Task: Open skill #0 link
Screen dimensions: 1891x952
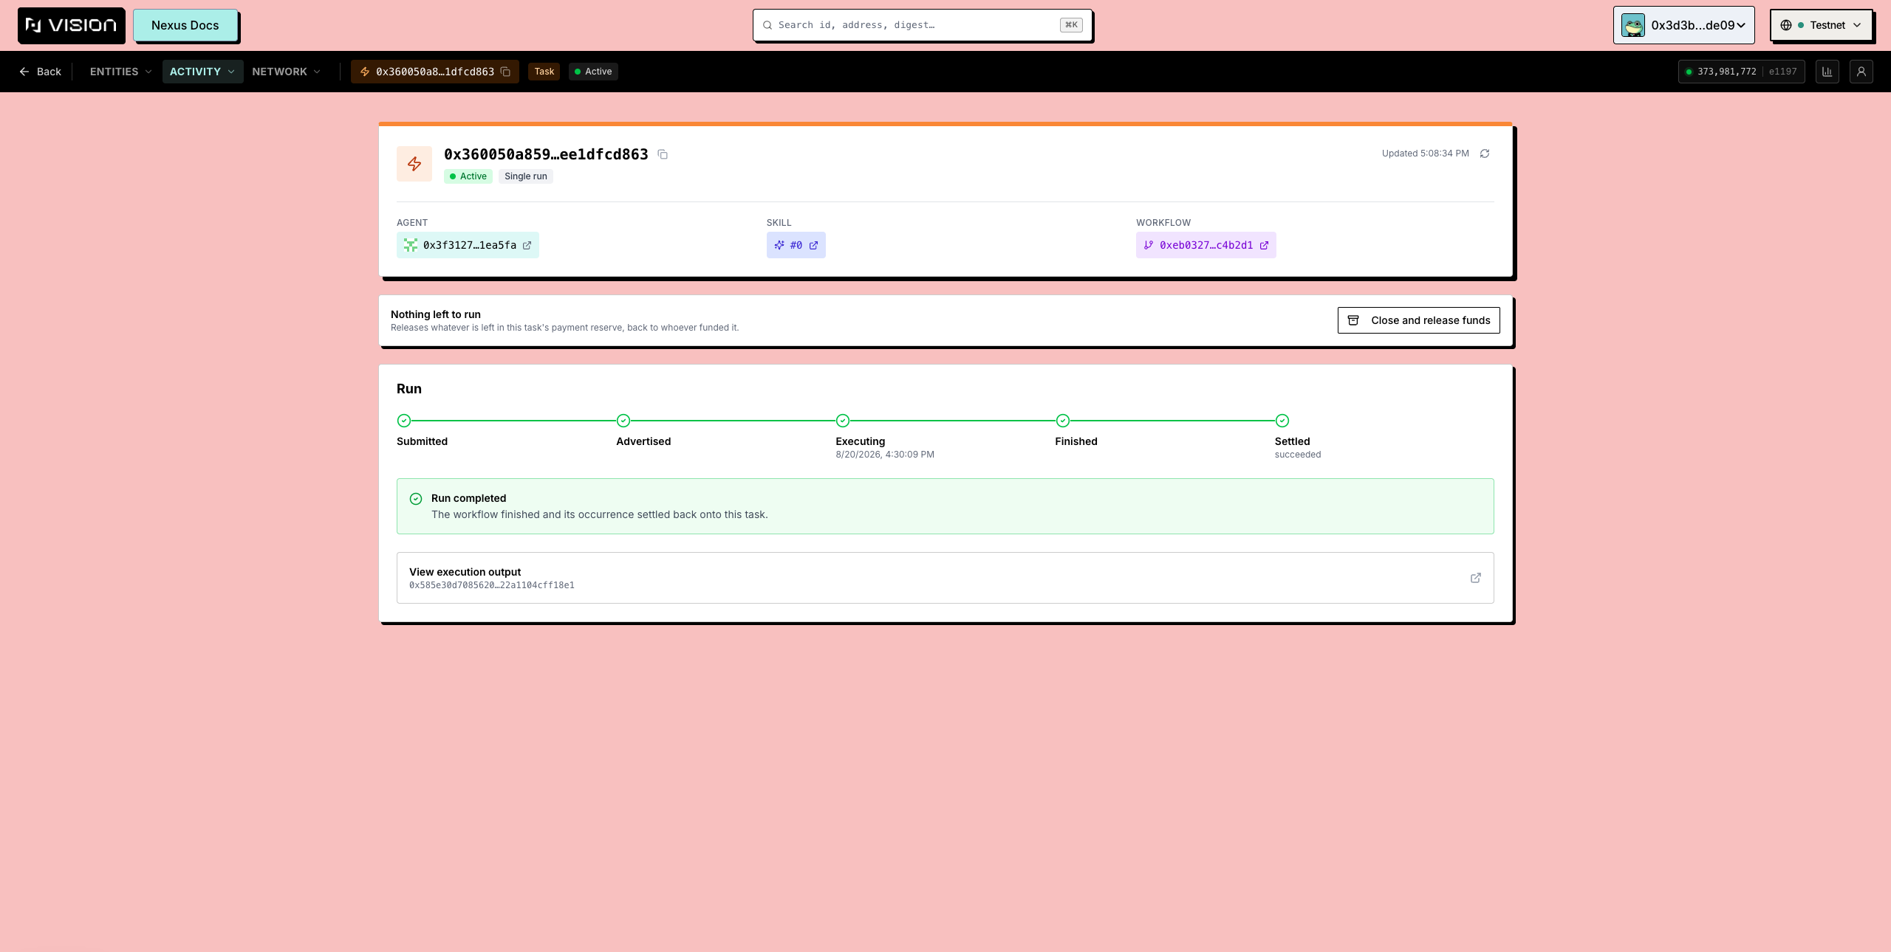Action: point(796,245)
